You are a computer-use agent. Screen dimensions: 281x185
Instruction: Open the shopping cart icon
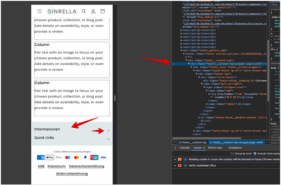tap(103, 11)
